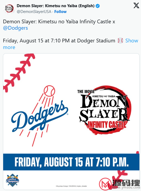Open the X logo icon
Viewport: 141px width, 191px height.
click(136, 6)
